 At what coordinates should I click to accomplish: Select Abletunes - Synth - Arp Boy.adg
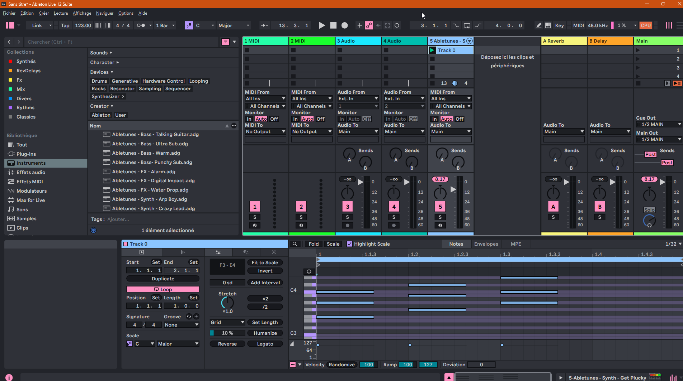click(150, 199)
